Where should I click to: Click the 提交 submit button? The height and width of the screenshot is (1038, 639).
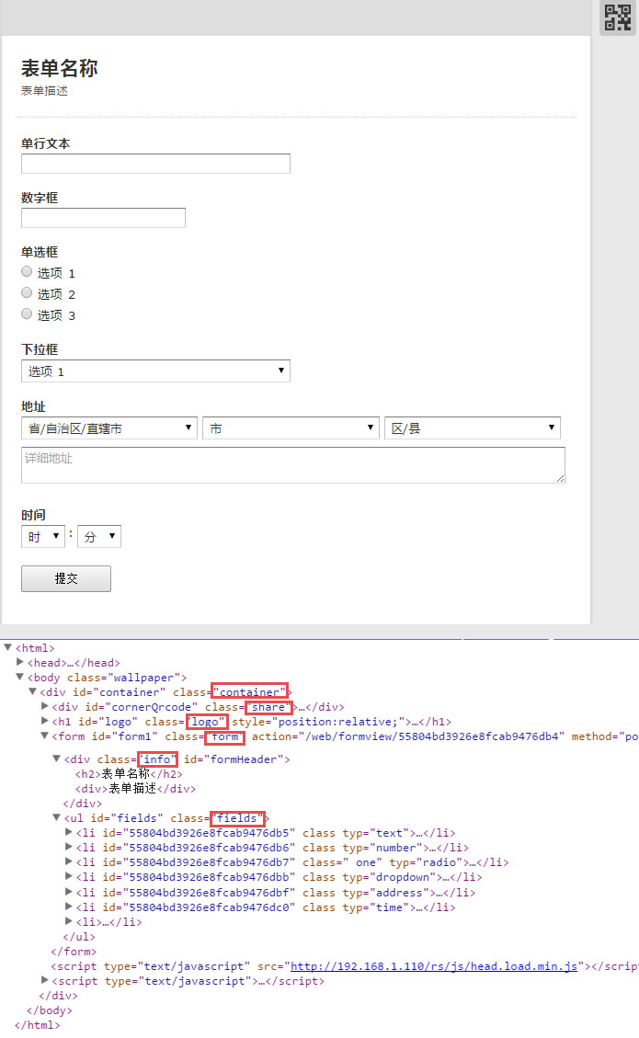point(66,578)
